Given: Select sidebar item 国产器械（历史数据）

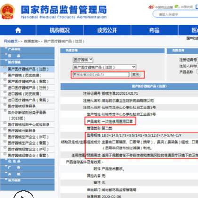Looking at the screenshot, I should 25,75.
